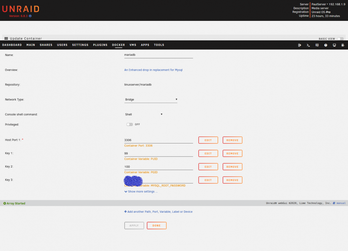
Task: Click the Key 2 field with value 100
Action: [158, 167]
